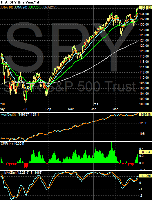152x201 pixels.
Task: Select the Acc/Dis(3) indicator label
Action: click(8, 114)
